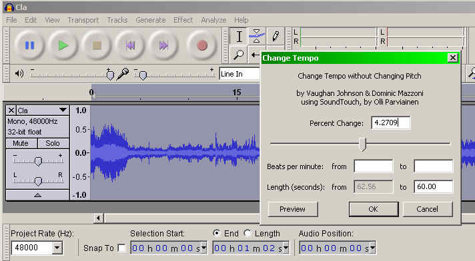Solo the Cla track
This screenshot has height=261, width=475.
(53, 143)
